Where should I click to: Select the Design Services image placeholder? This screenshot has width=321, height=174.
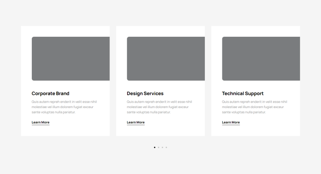166,59
